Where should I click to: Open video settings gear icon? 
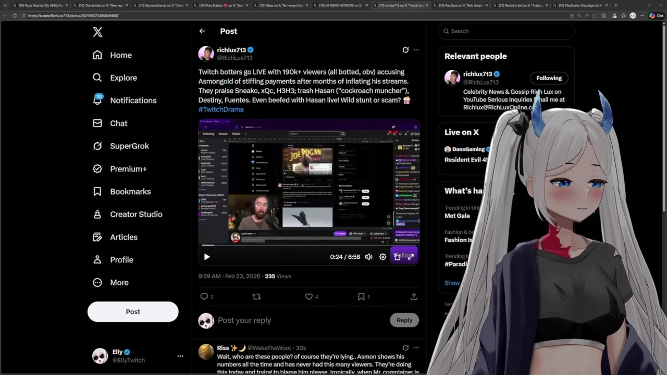click(382, 257)
